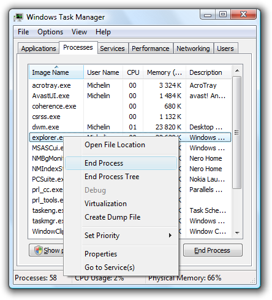272x300 pixels.
Task: Choose Open File Location from context menu
Action: pyautogui.click(x=121, y=145)
